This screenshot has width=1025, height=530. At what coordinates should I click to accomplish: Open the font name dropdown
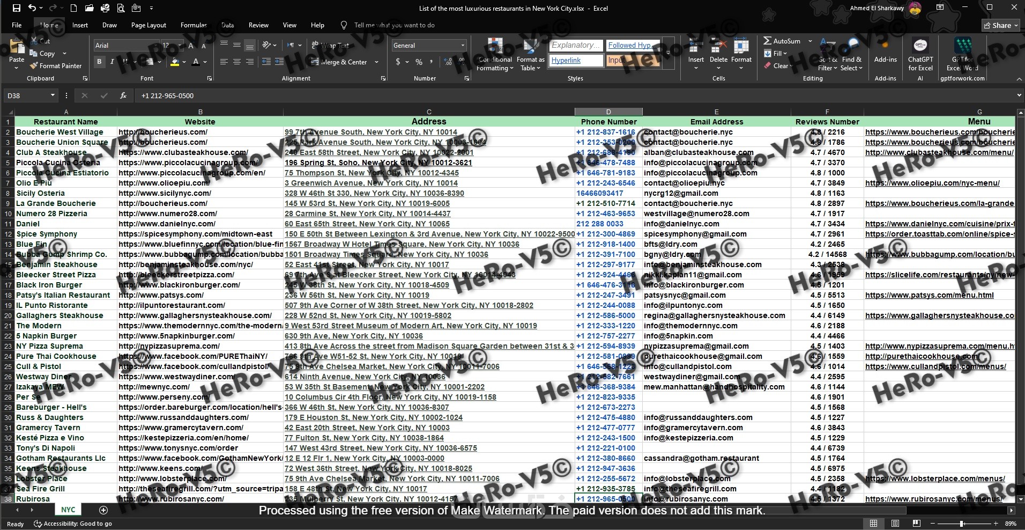[x=157, y=46]
